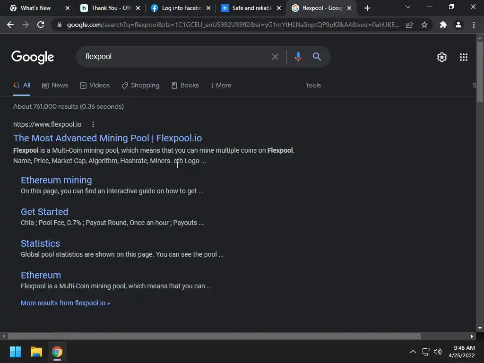Open the Google apps grid
484x363 pixels.
(464, 57)
